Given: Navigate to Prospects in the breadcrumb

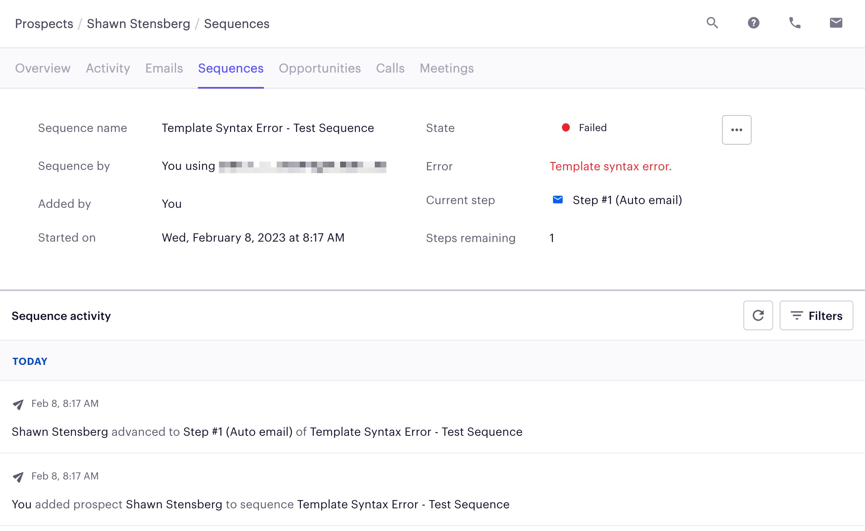Looking at the screenshot, I should point(44,23).
